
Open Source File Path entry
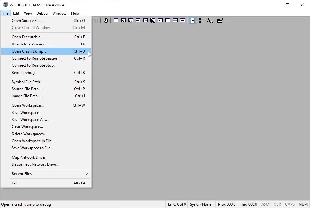click(46, 89)
